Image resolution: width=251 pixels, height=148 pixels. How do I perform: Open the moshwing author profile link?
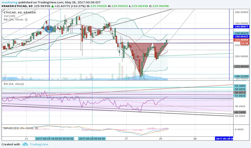10,2
